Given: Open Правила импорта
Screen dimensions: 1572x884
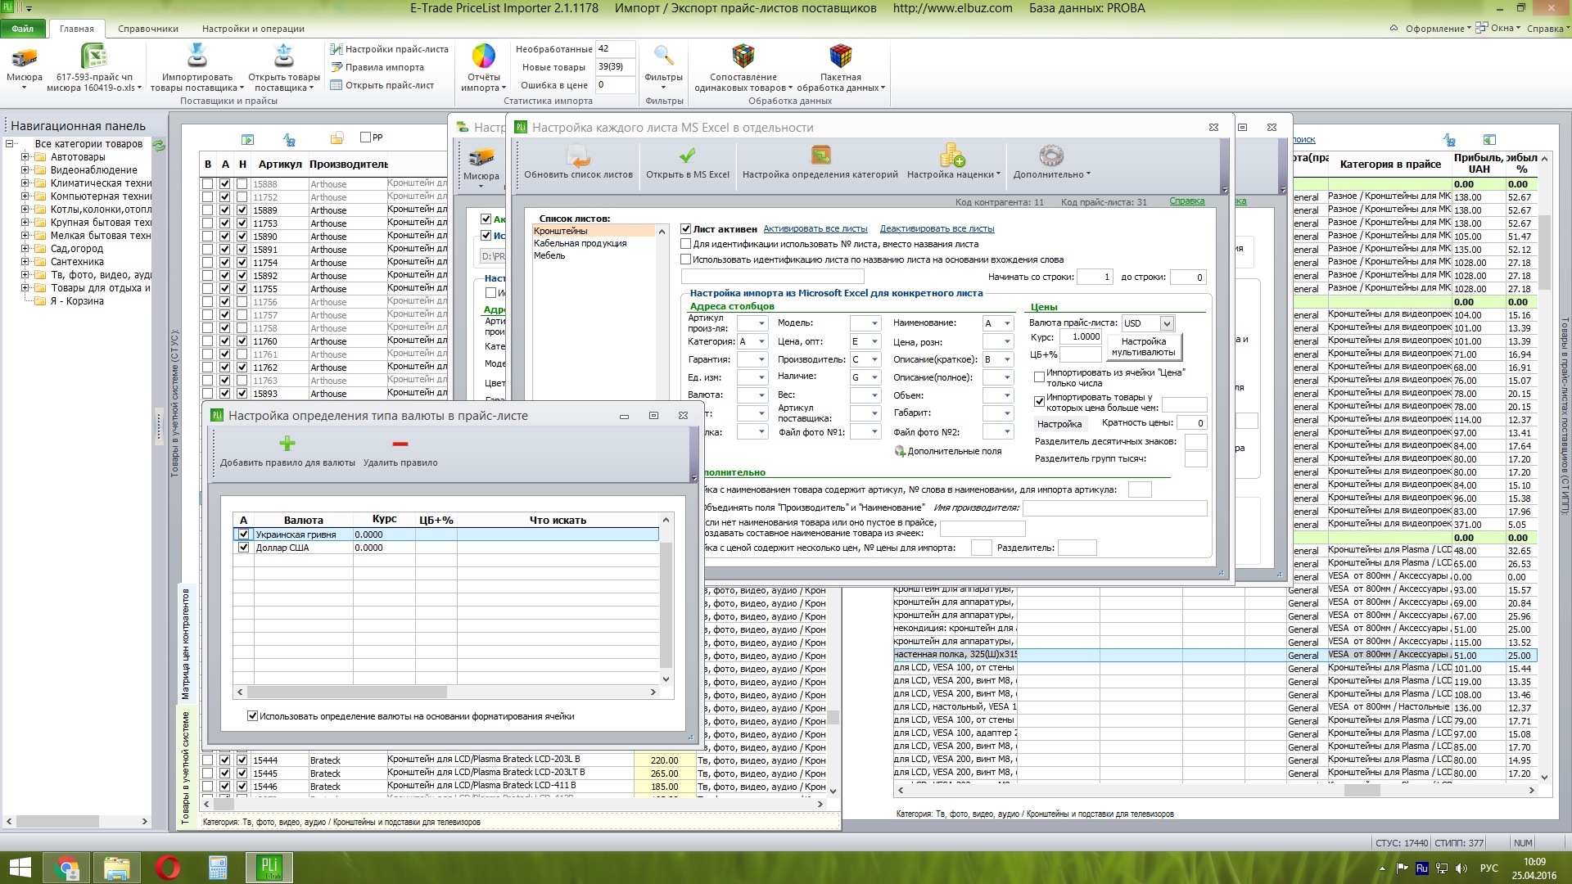Looking at the screenshot, I should [x=377, y=67].
